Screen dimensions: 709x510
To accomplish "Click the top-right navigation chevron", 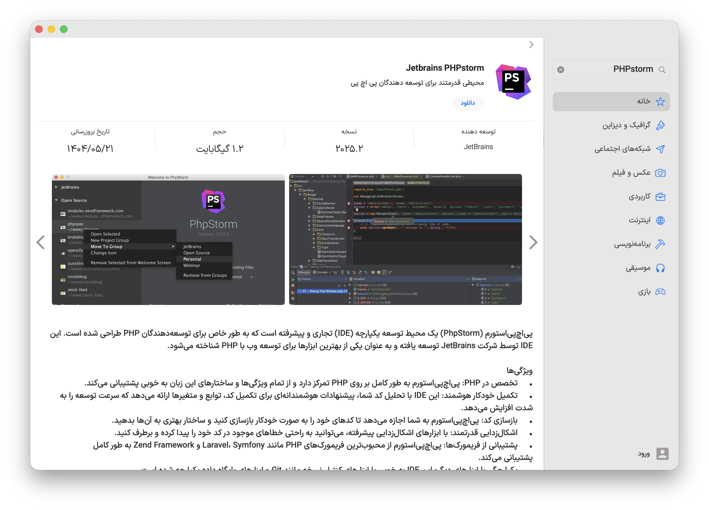I will coord(531,44).
